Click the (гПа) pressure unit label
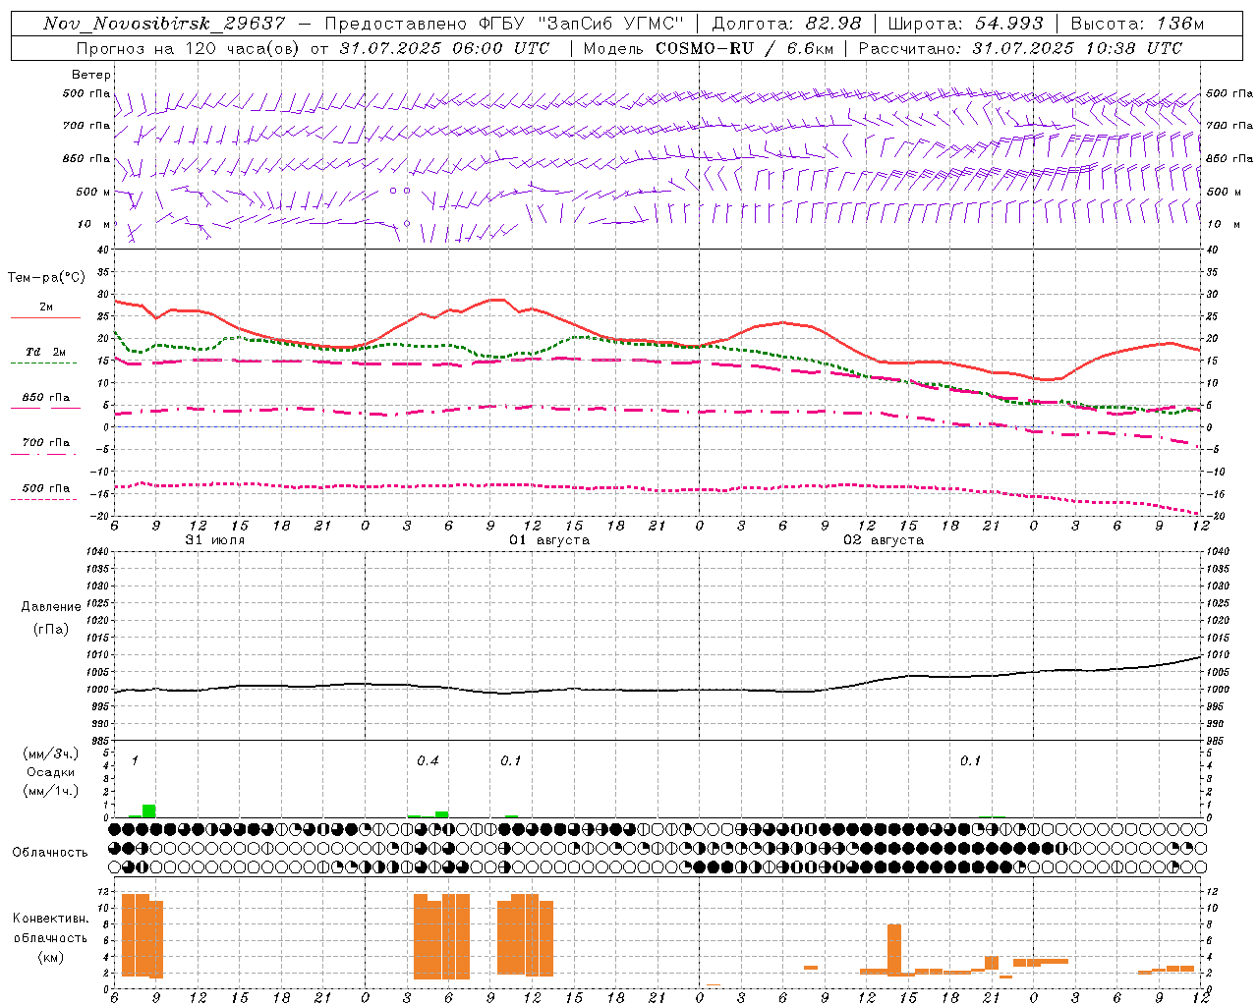Screen dimensions: 1258x1006 tap(50, 630)
